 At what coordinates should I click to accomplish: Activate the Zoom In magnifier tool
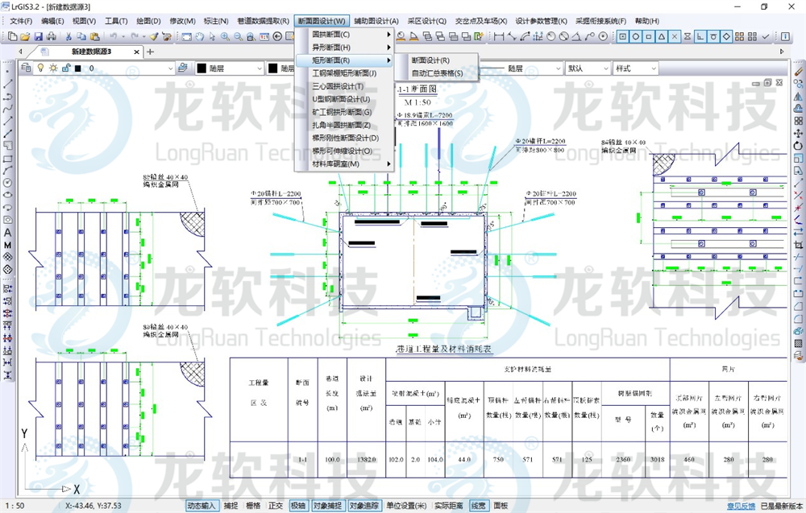coord(225,35)
